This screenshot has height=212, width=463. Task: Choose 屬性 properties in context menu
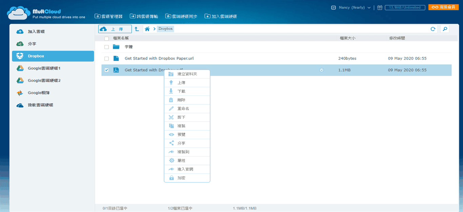(187, 161)
